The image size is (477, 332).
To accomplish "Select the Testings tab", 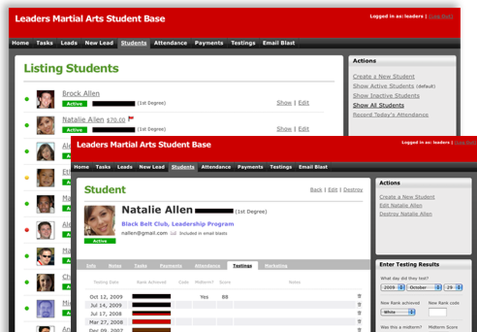I will click(242, 266).
